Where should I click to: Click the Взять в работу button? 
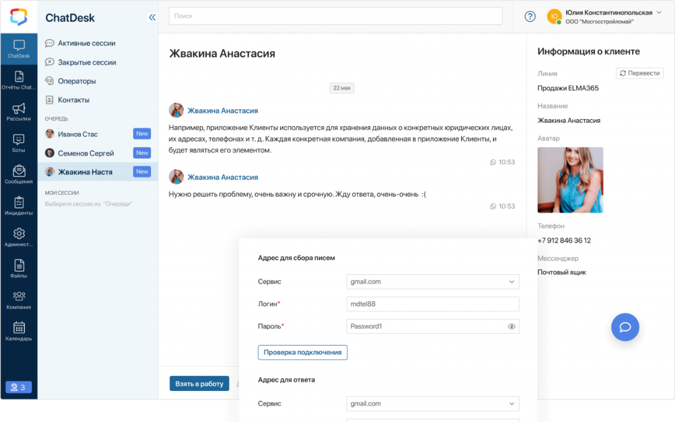tap(199, 384)
